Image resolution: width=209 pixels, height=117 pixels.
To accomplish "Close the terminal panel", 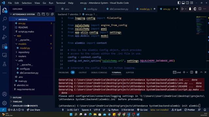I will pos(205,72).
